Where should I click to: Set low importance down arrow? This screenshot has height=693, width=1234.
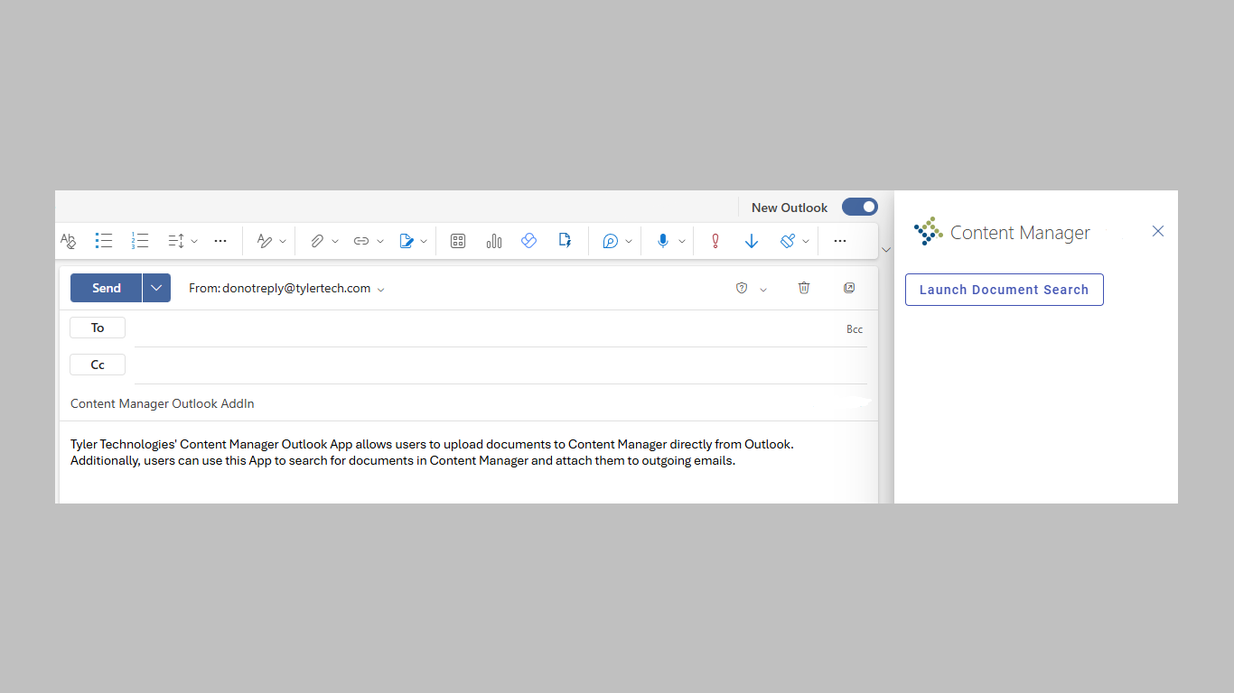[x=752, y=241]
